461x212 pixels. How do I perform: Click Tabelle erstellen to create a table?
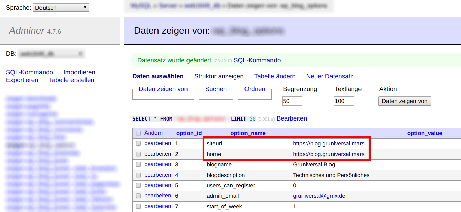coord(71,80)
